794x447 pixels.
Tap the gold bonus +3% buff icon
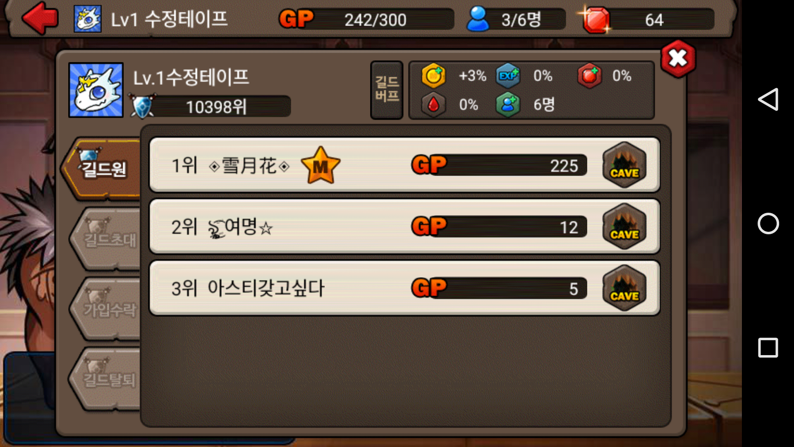(x=433, y=76)
